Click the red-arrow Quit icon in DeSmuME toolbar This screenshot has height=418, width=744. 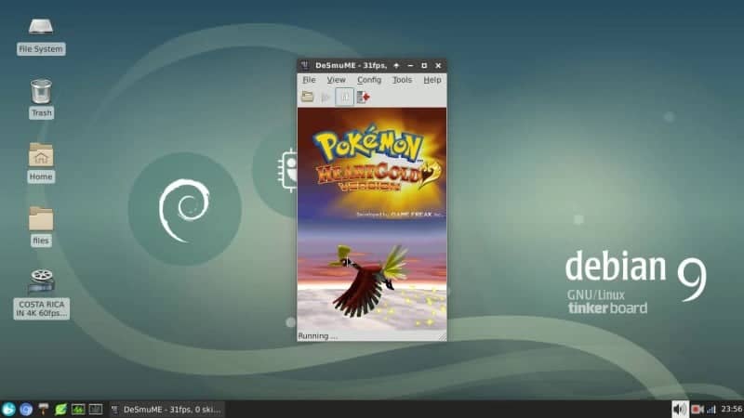364,98
